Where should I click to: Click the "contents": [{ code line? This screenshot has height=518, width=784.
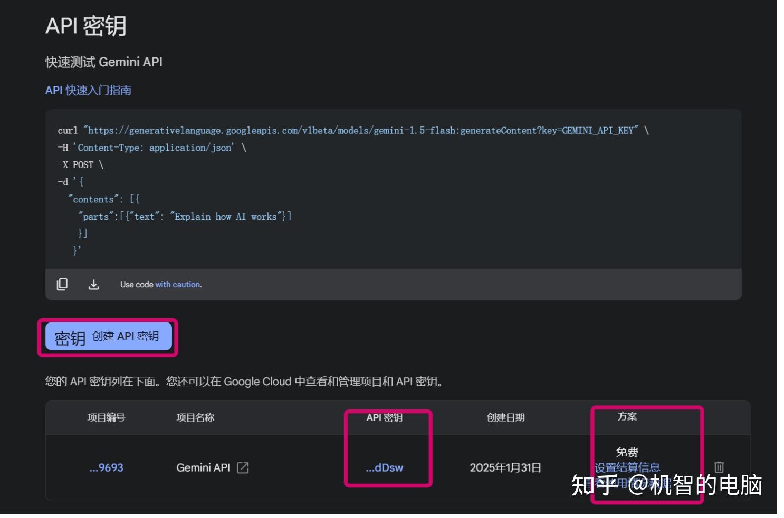coord(104,199)
